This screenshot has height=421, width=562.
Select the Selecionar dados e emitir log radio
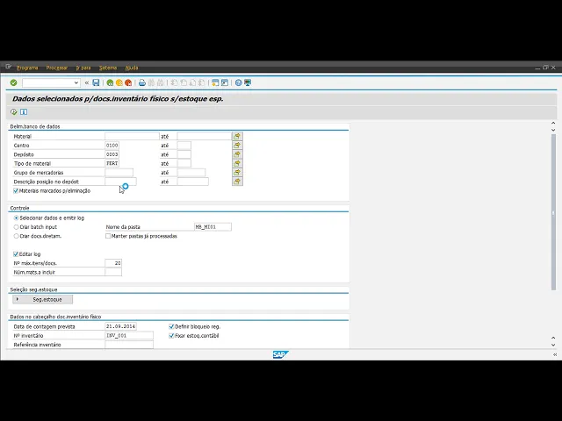click(16, 218)
